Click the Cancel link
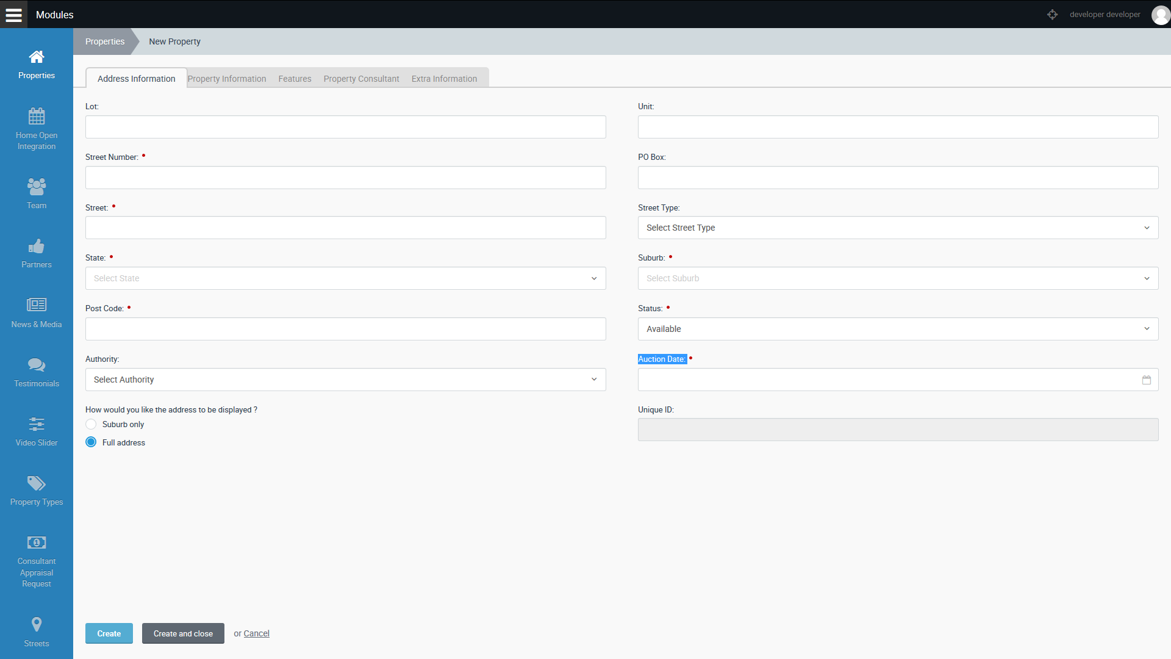Image resolution: width=1171 pixels, height=659 pixels. click(256, 633)
